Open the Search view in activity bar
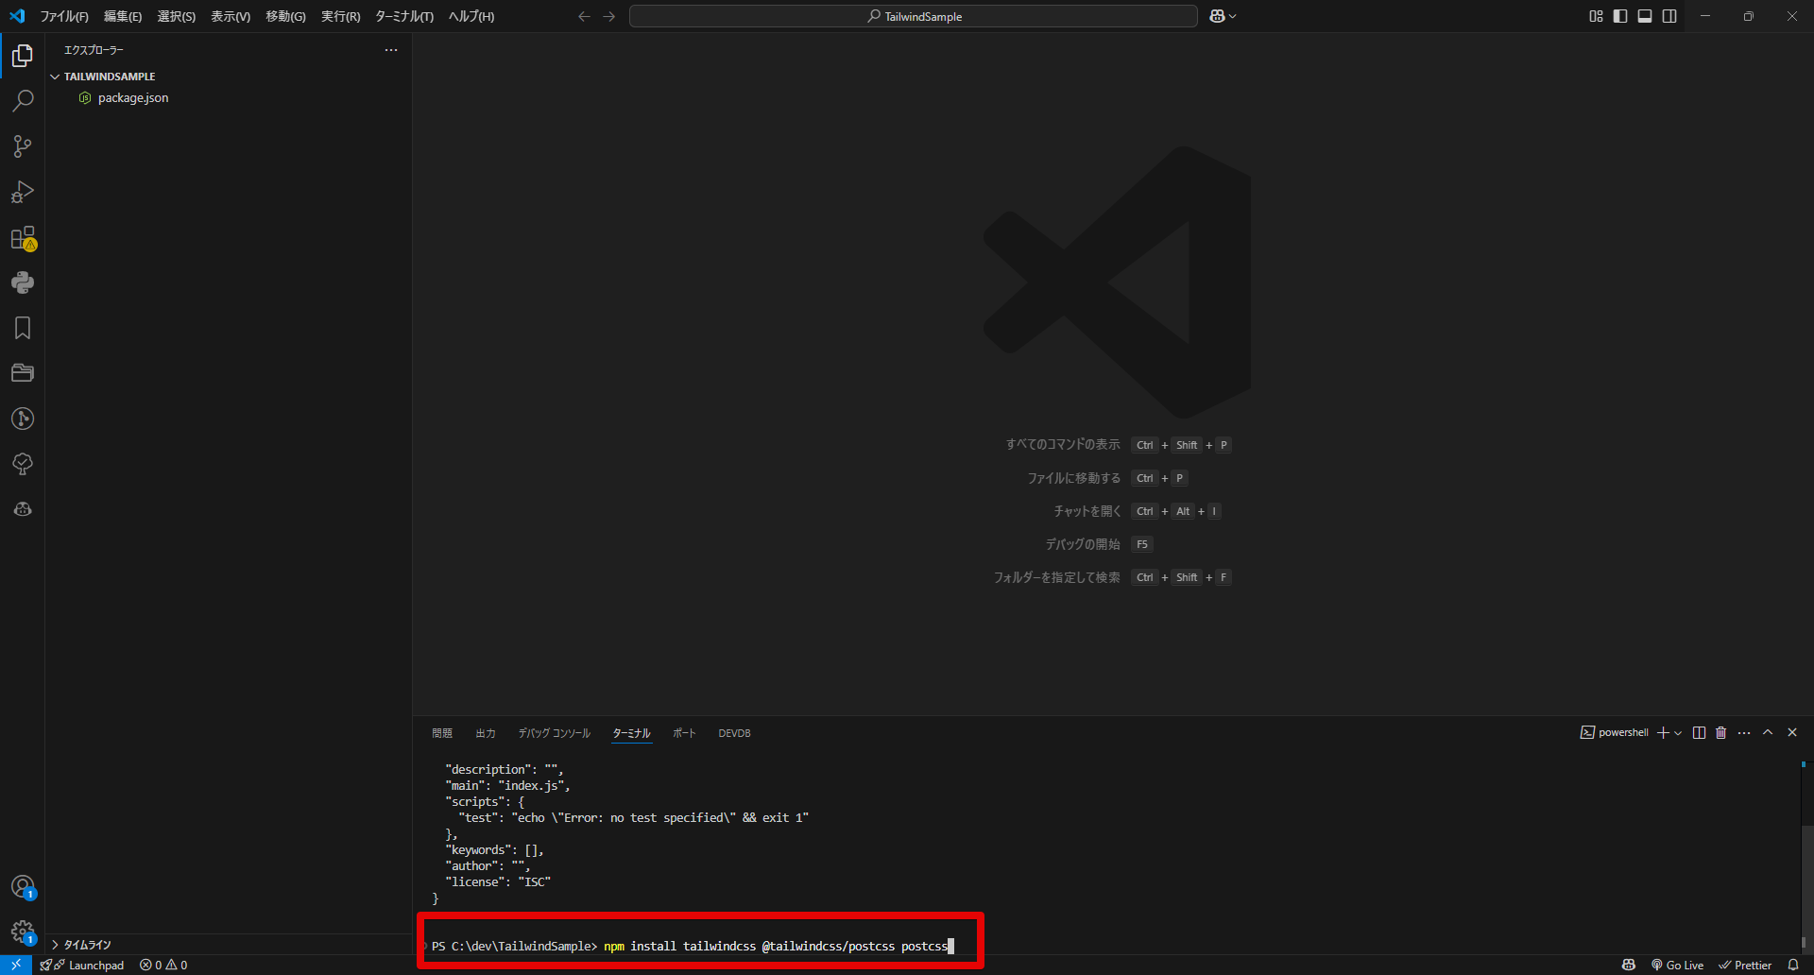The height and width of the screenshot is (975, 1814). pos(23,101)
